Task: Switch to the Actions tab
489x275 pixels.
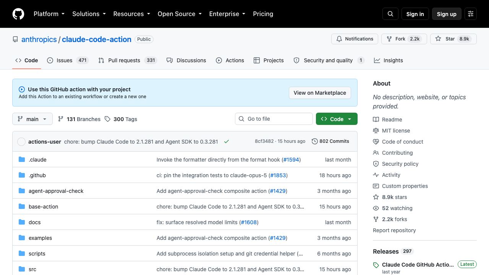Action: (230, 60)
